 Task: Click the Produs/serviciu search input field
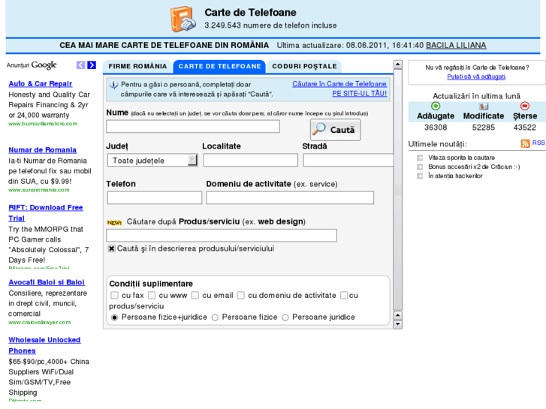coord(222,236)
